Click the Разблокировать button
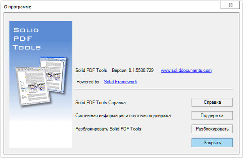This screenshot has width=243, height=158. point(212,129)
